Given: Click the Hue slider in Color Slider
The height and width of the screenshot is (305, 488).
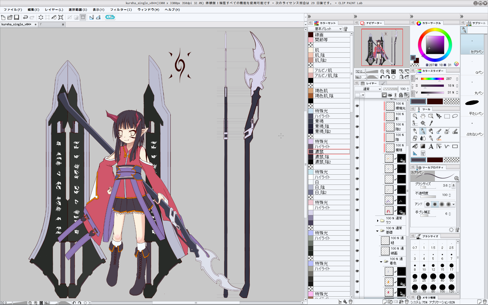Looking at the screenshot, I should pos(432,79).
